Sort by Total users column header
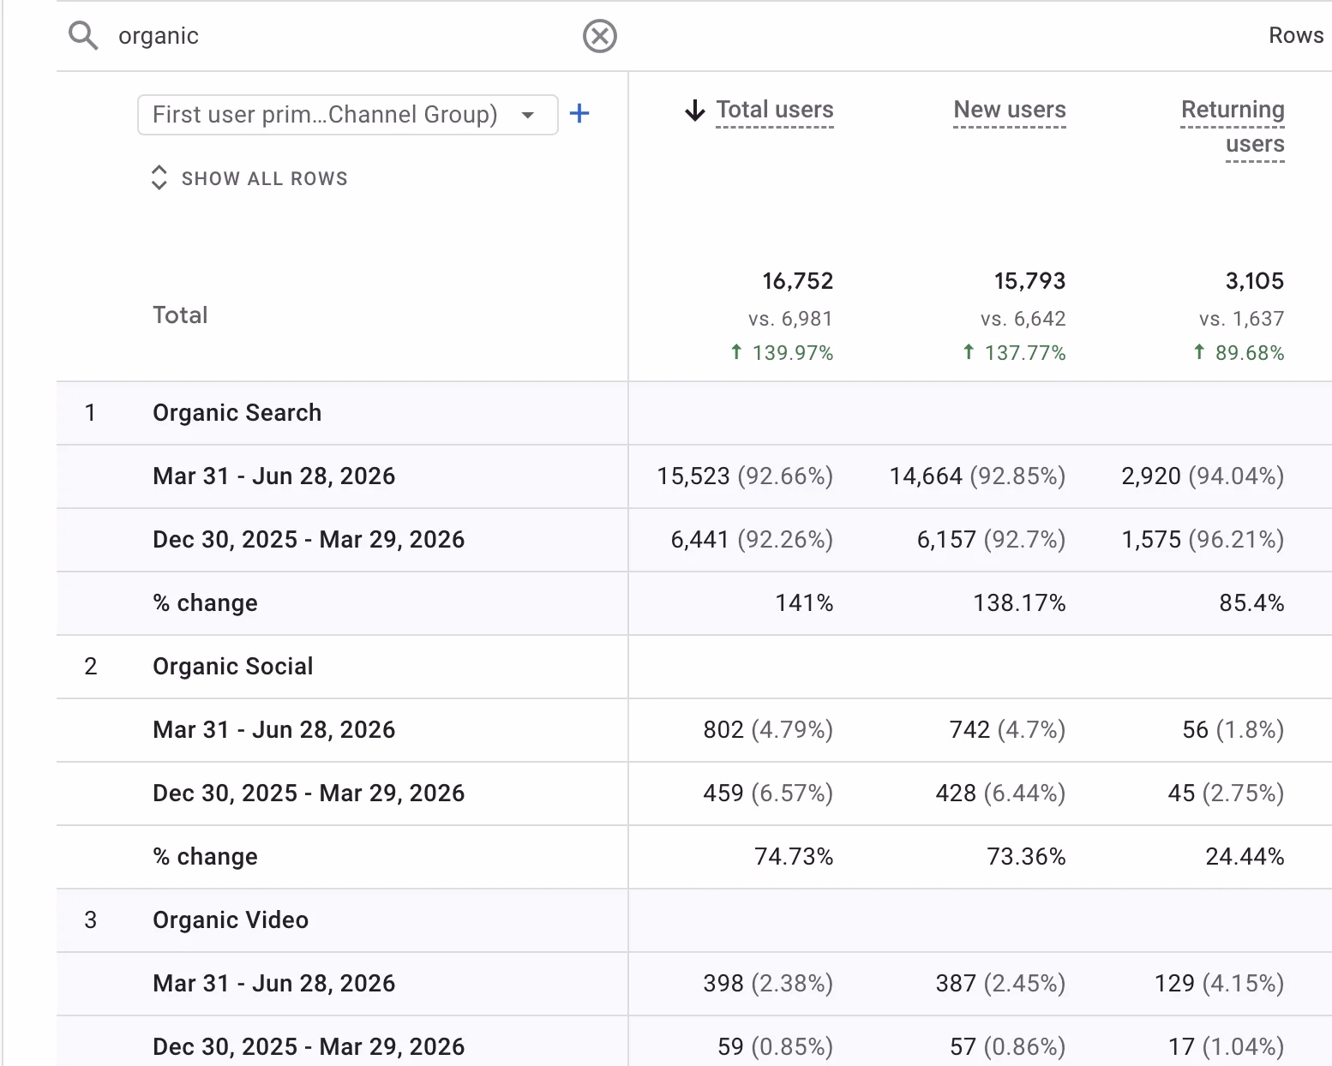This screenshot has width=1332, height=1066. pyautogui.click(x=775, y=110)
